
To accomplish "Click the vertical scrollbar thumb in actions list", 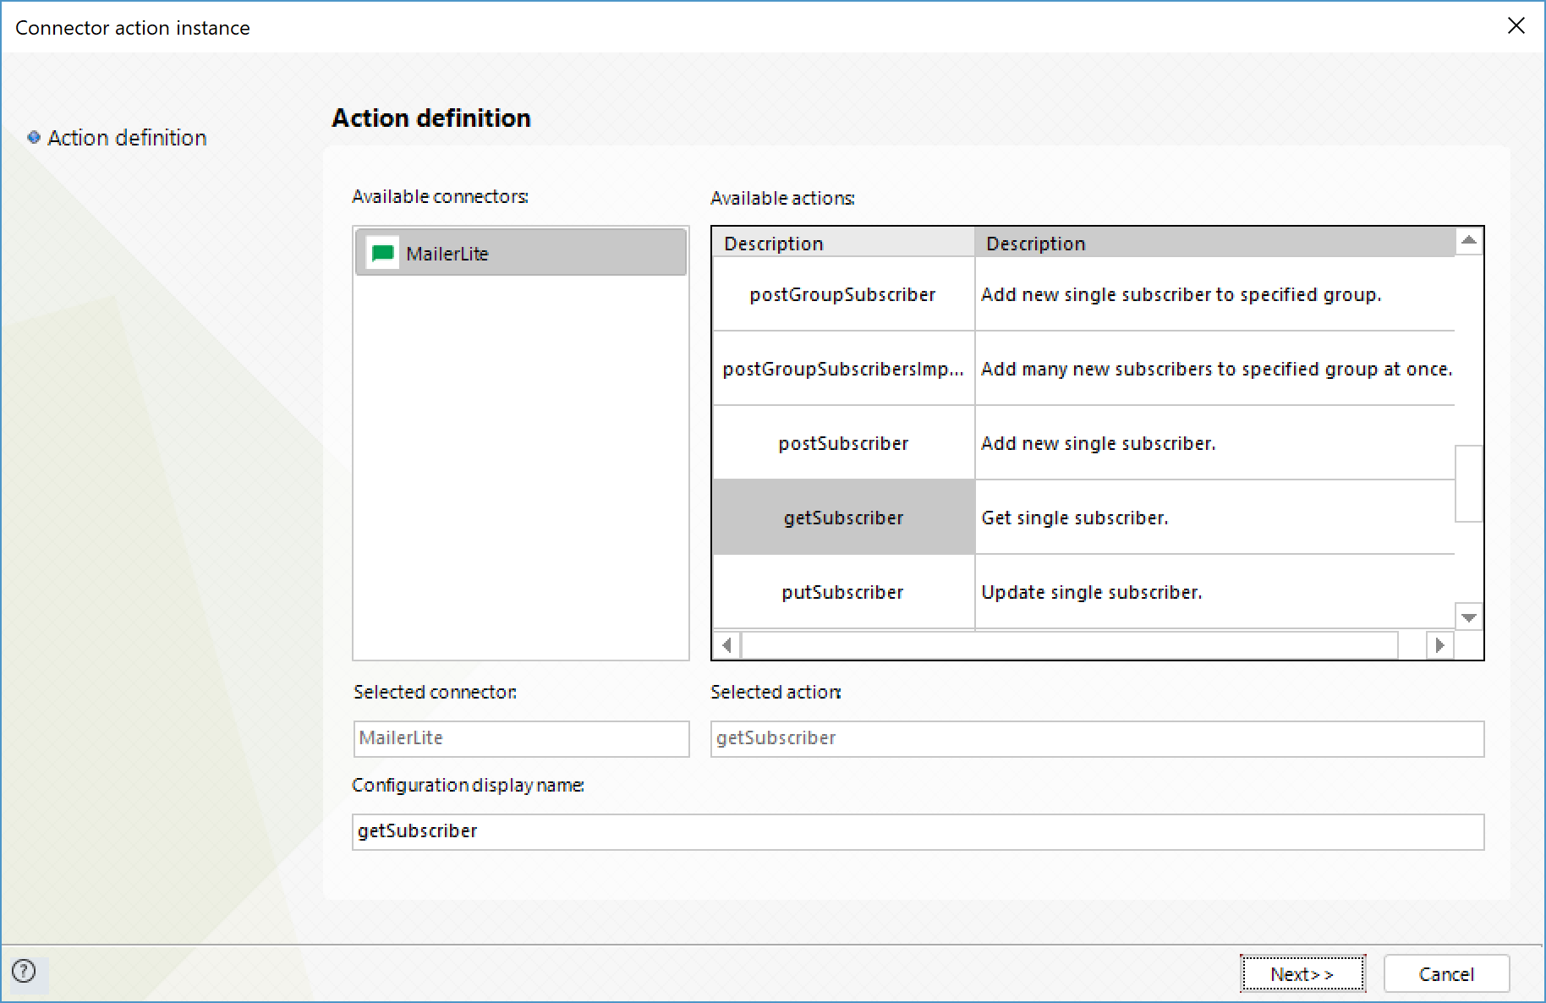I will [1469, 484].
